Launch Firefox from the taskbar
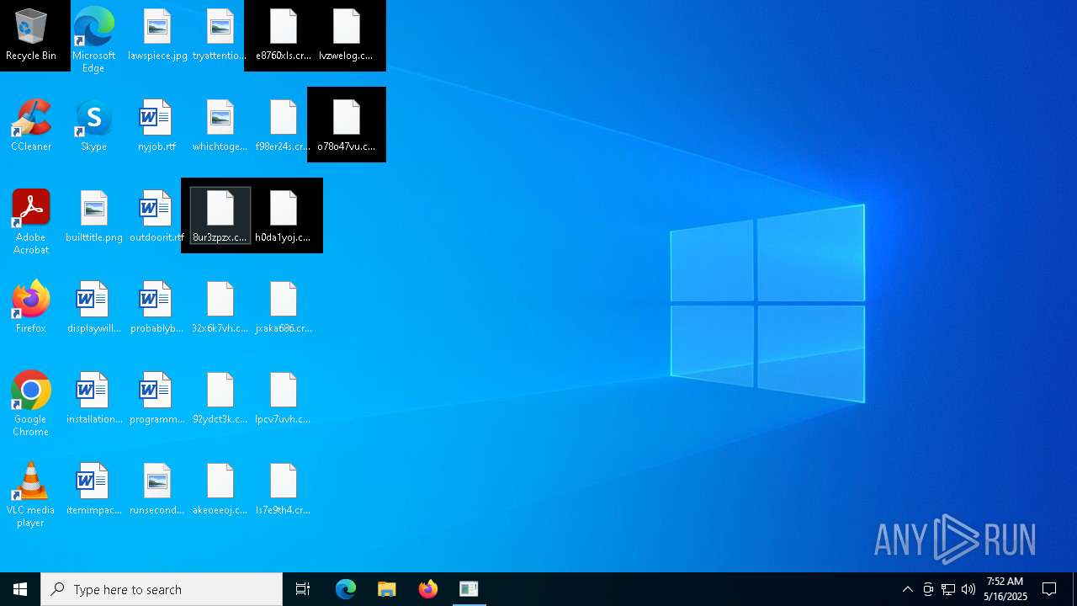Screen dimensions: 1077x606 point(428,589)
